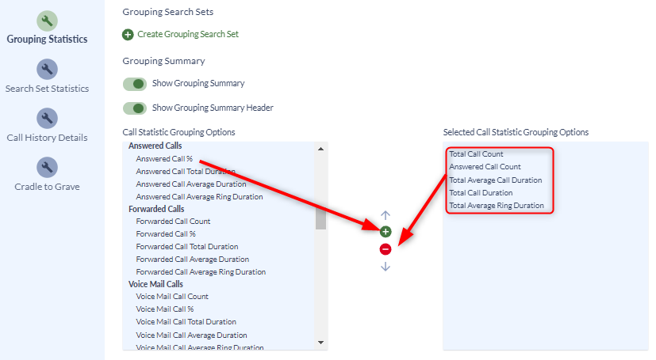Select the Forwarded Calls group header
Viewport: 656px width, 360px height.
156,209
